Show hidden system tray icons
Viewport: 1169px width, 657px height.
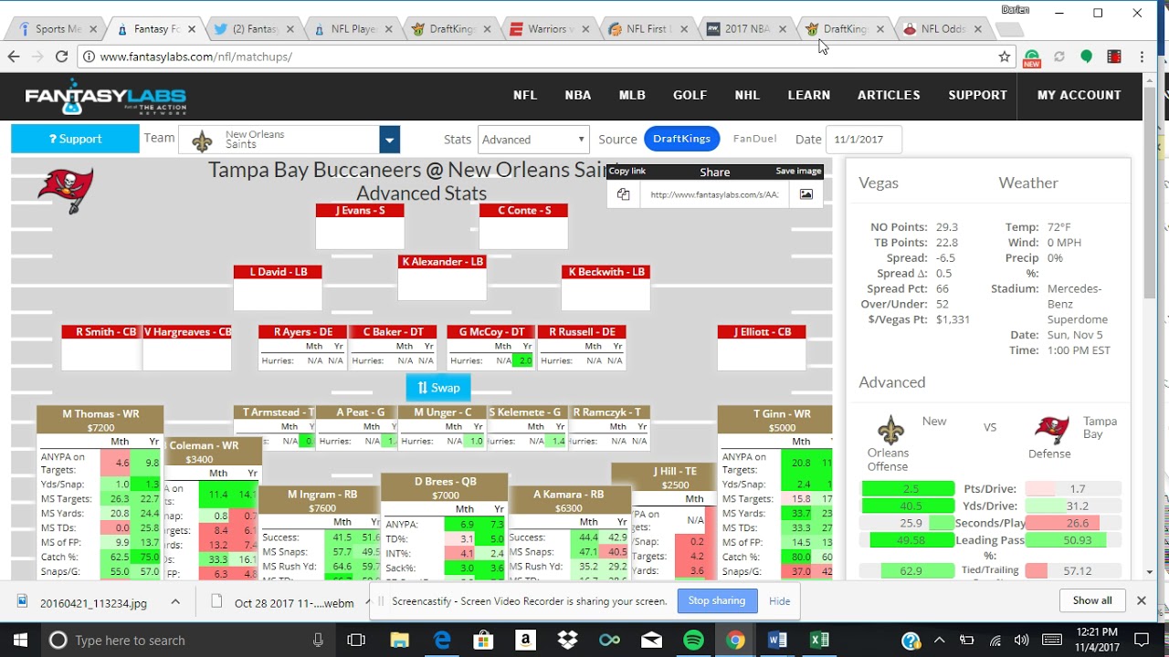coord(939,640)
